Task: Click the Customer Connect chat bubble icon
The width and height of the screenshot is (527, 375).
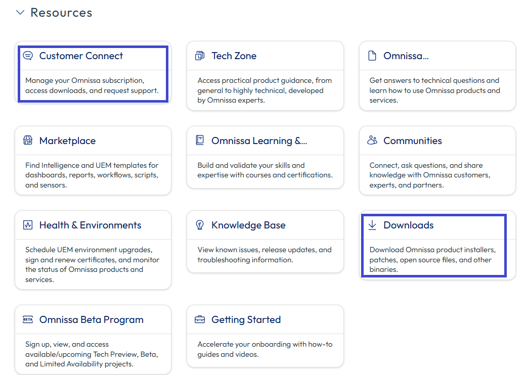Action: (28, 56)
